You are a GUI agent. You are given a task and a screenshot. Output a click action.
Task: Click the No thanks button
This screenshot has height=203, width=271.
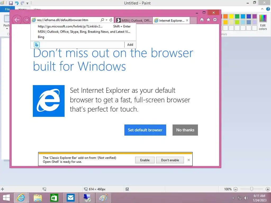(185, 130)
